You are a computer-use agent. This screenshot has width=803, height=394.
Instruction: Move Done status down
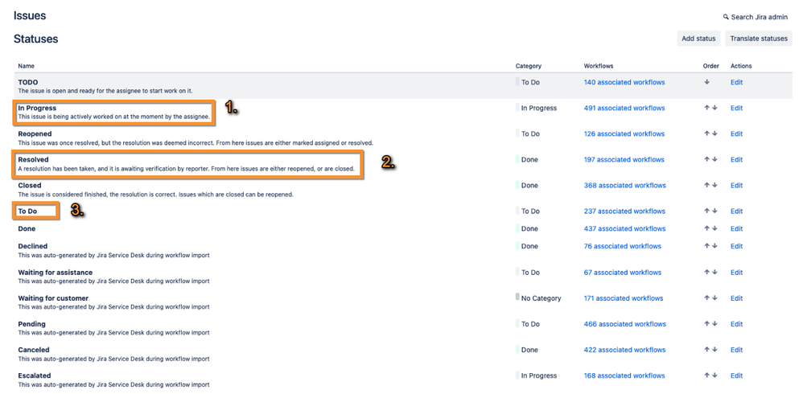(x=714, y=228)
